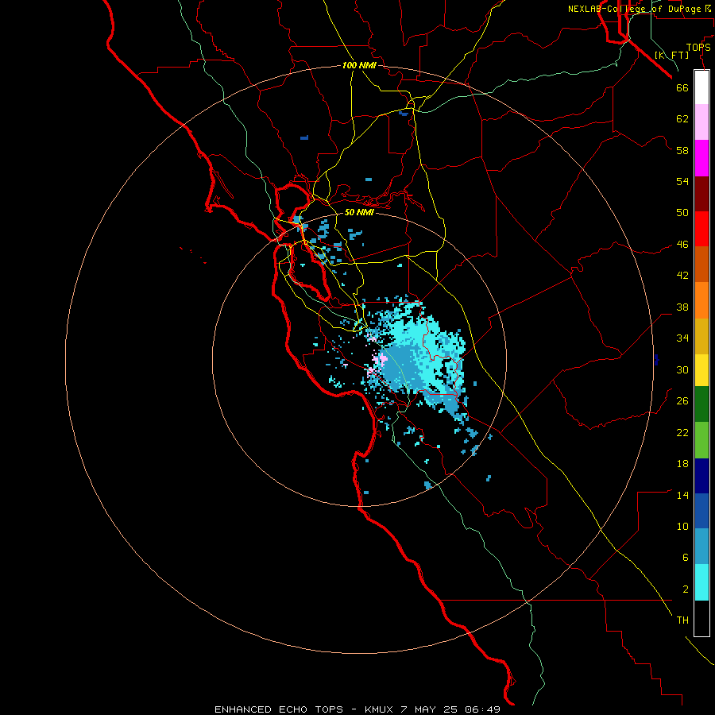
Task: Click the 50 NMI range ring label
Action: 359,212
